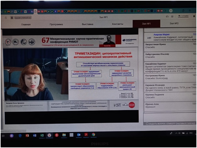Switch to Yandex Browser on the taskbar
Screen dimensions: 197x148
point(49,135)
